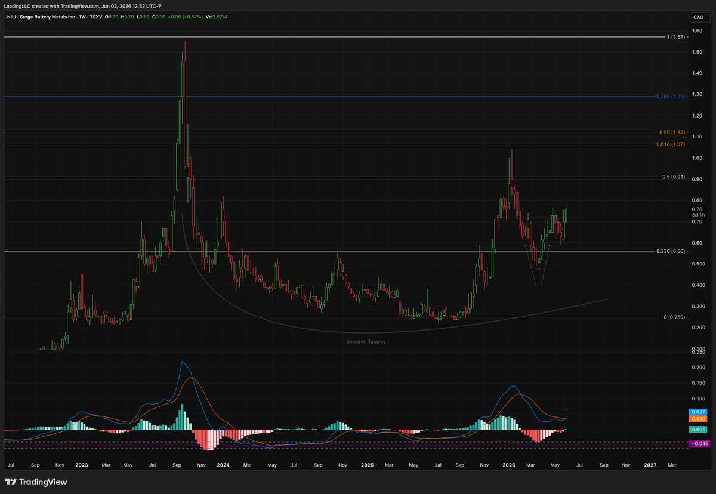The width and height of the screenshot is (716, 494).
Task: Click the +0.06 (+8.57%) change value
Action: (184, 17)
